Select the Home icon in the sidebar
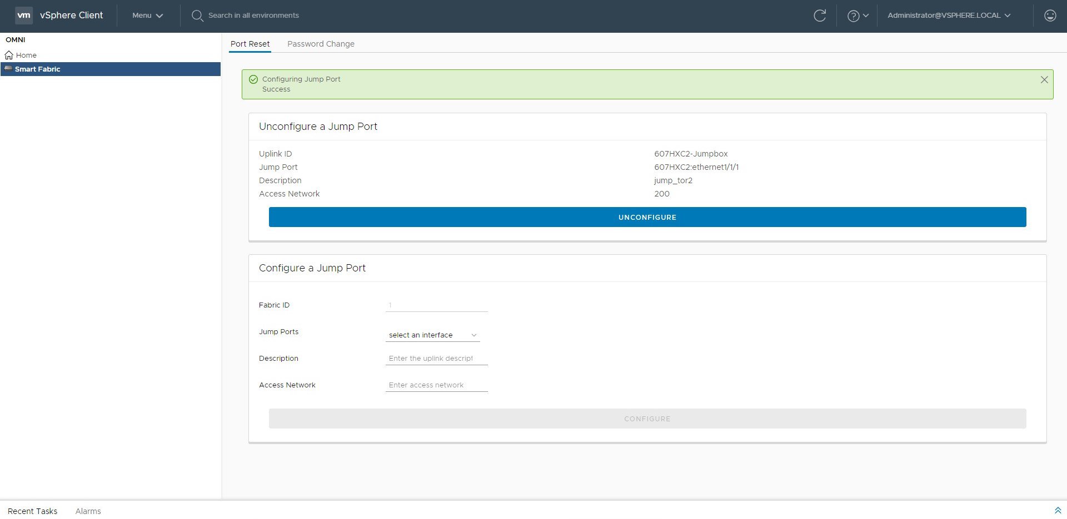1067x519 pixels. (x=9, y=55)
